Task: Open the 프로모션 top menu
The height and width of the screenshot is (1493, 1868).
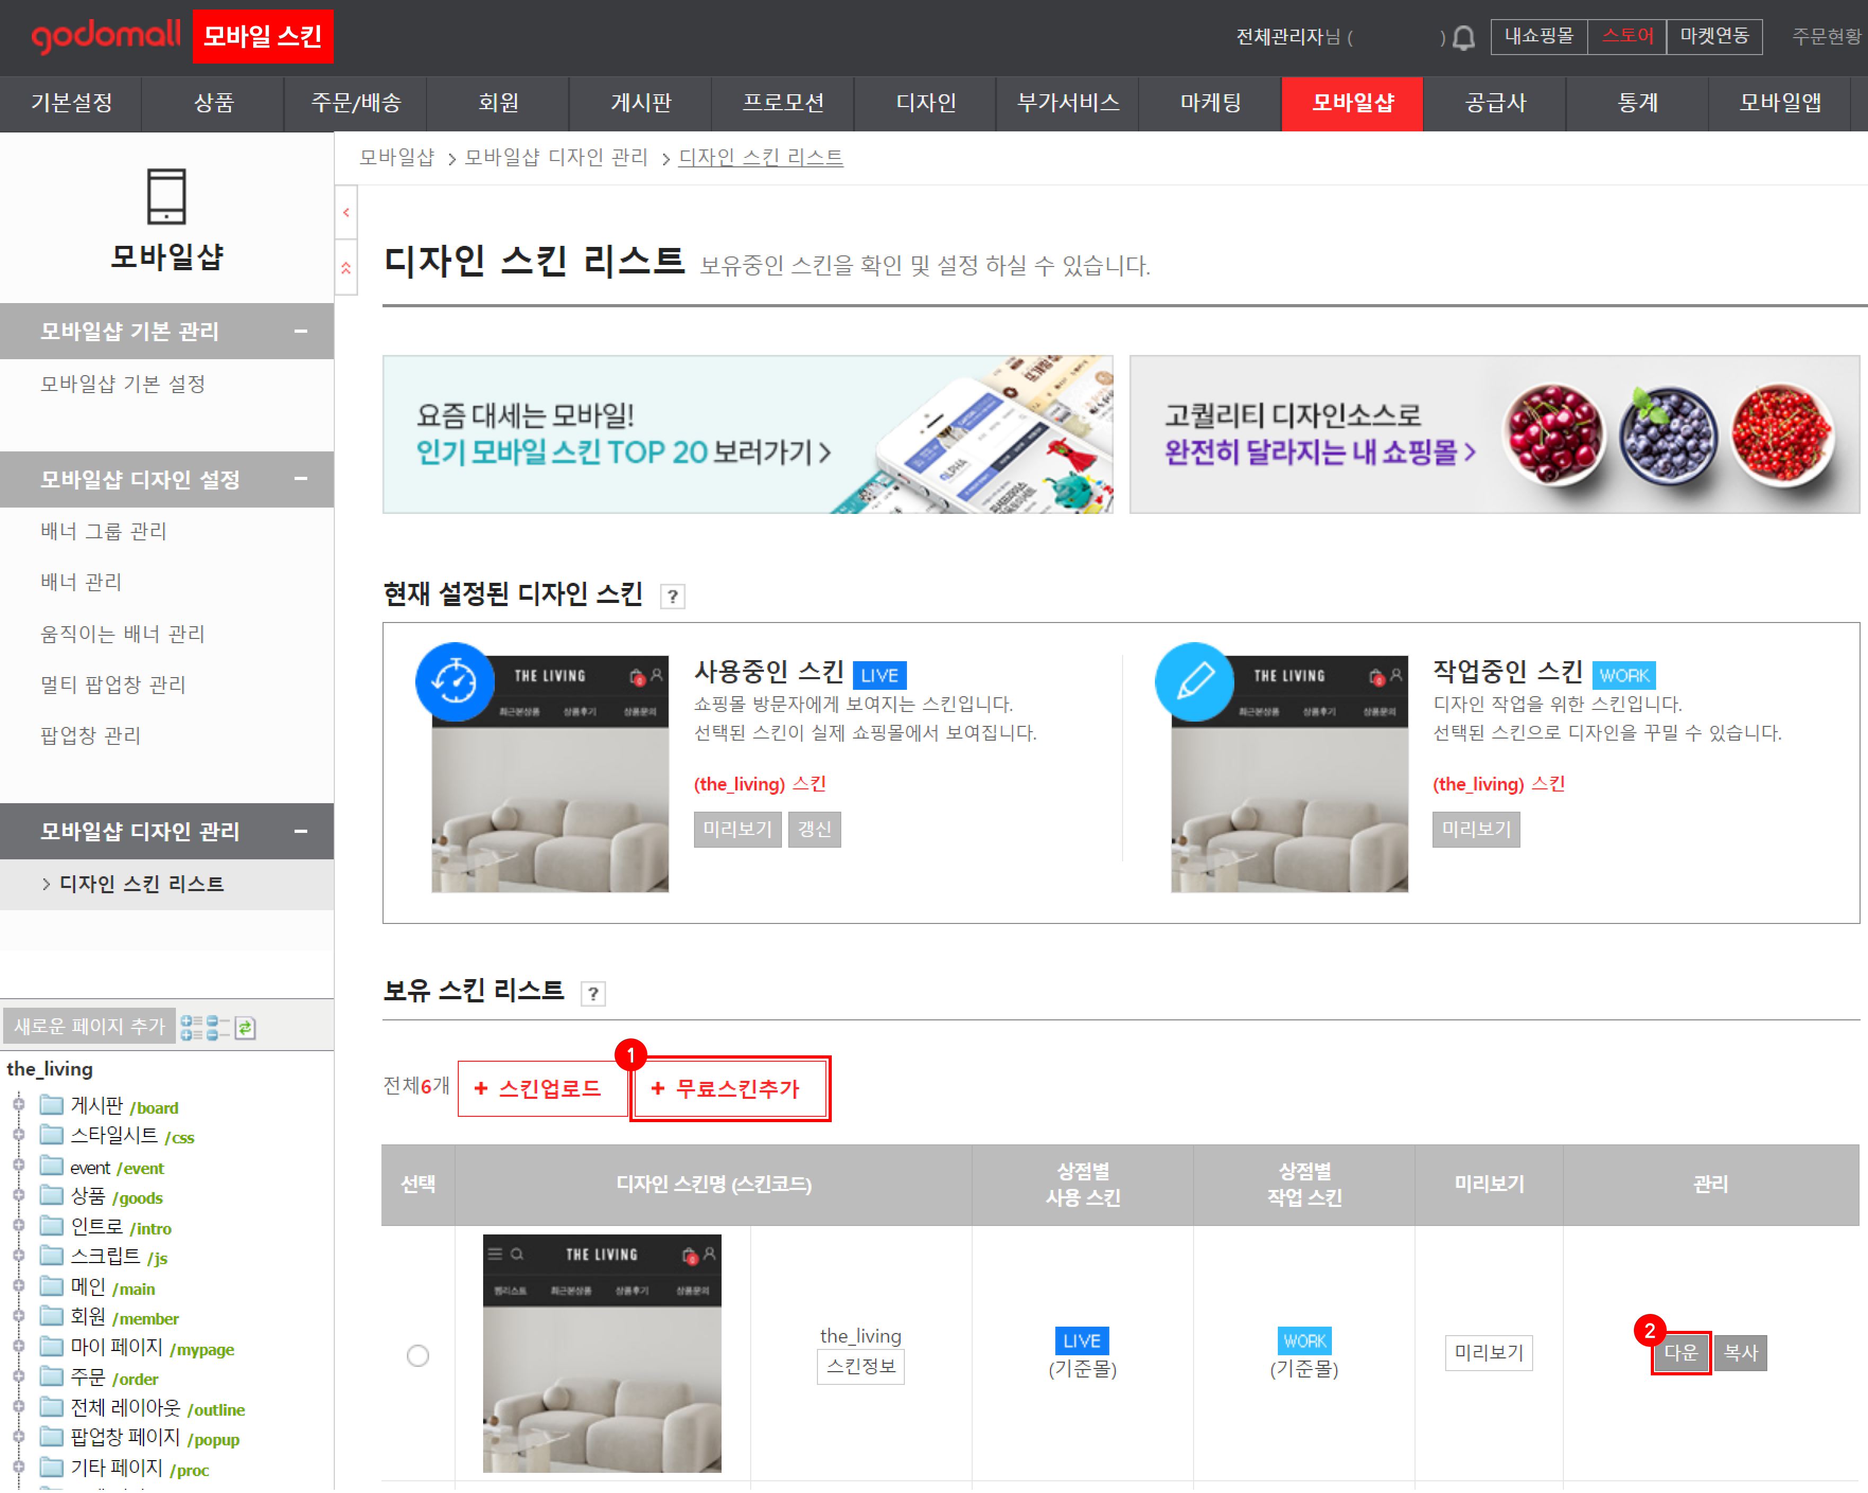Action: [782, 103]
